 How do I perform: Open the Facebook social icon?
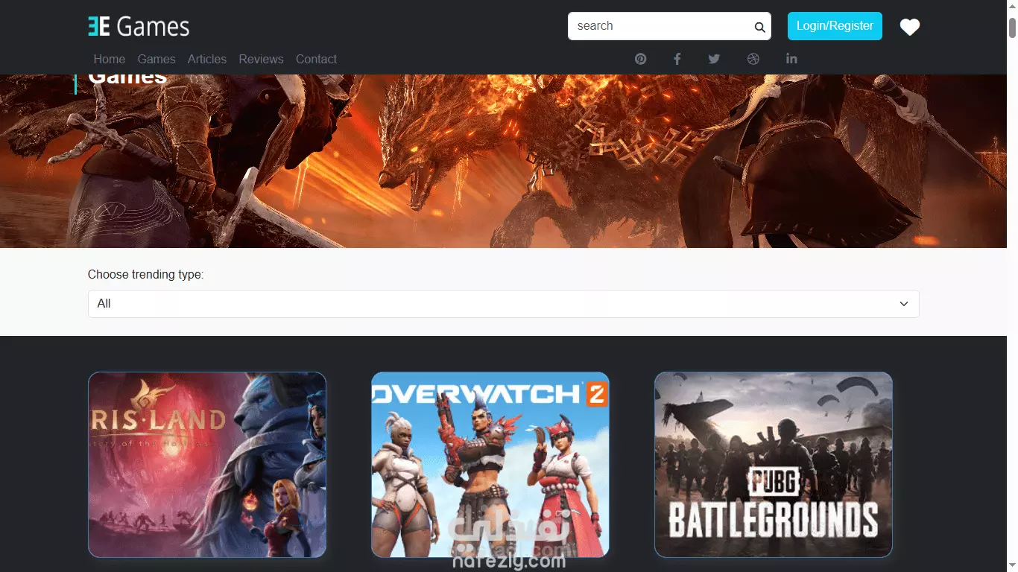[x=677, y=59]
